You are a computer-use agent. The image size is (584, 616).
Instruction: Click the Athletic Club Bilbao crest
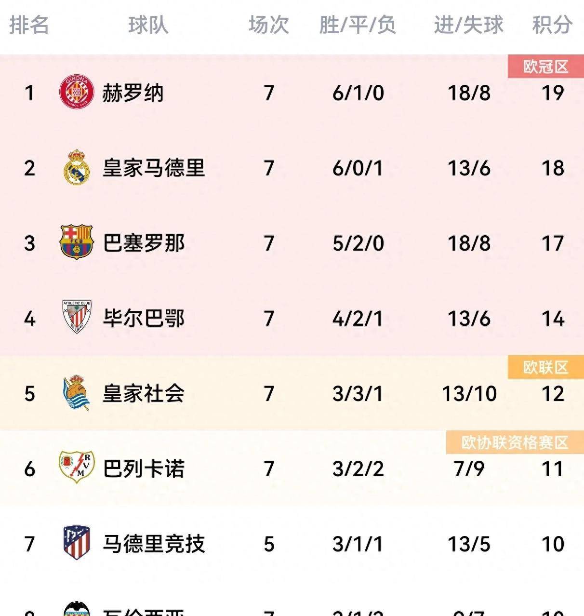[x=77, y=317]
